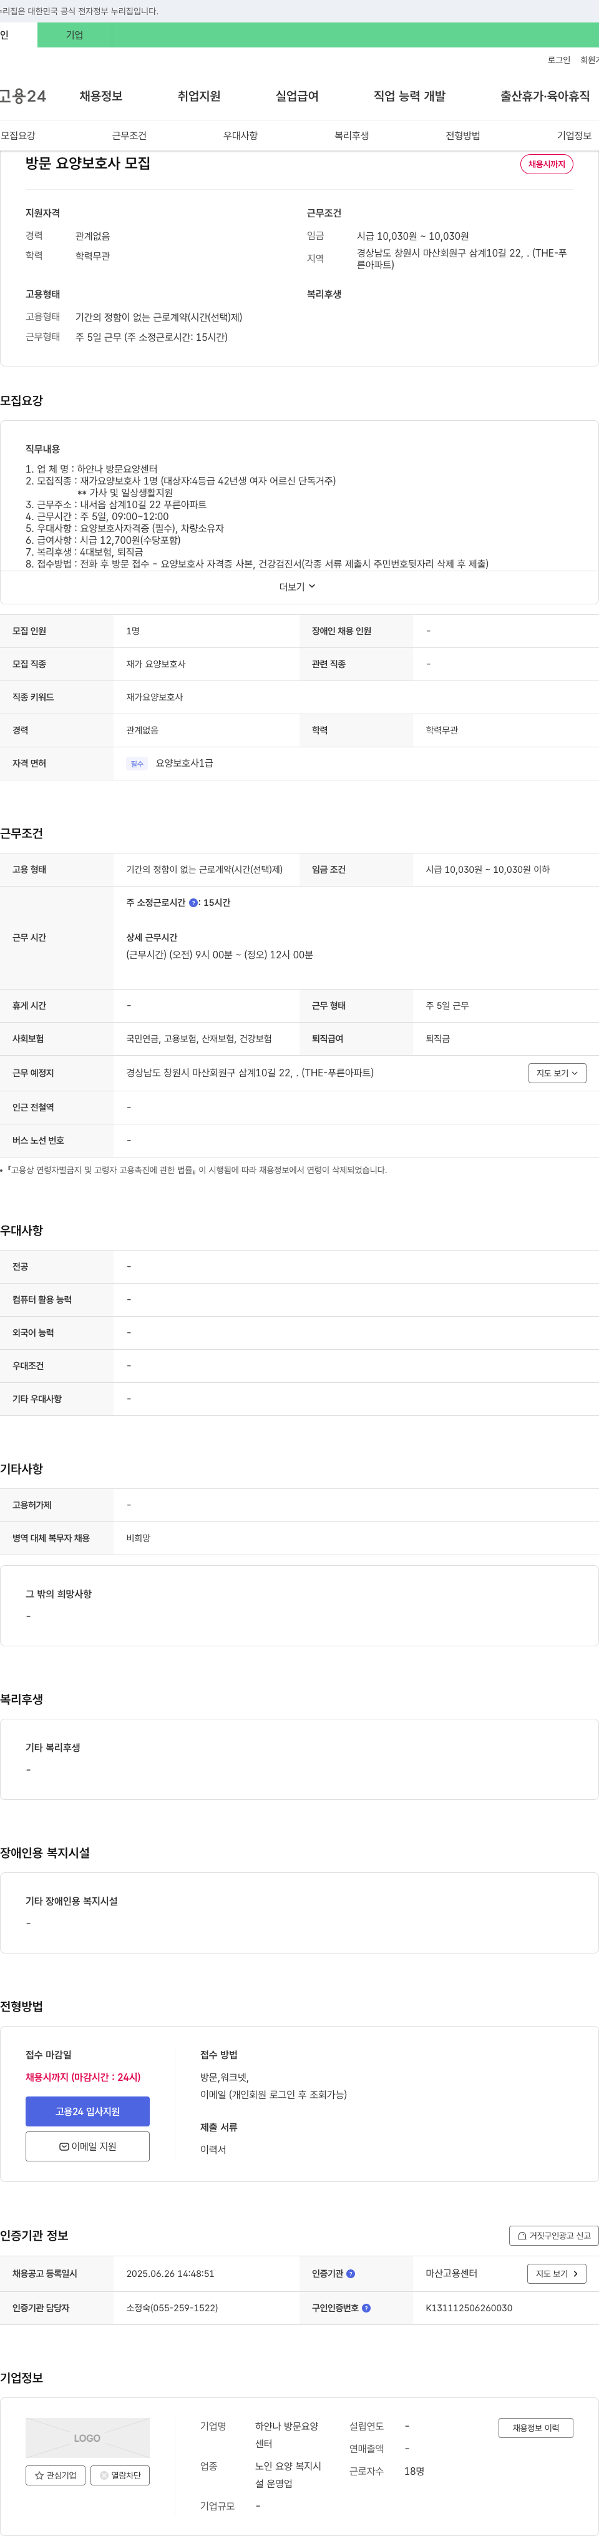Jump to 기업정보 section tab
This screenshot has height=2536, width=599.
click(x=575, y=136)
